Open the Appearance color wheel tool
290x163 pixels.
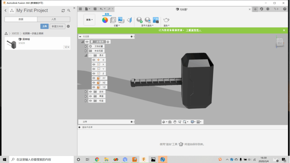105,20
